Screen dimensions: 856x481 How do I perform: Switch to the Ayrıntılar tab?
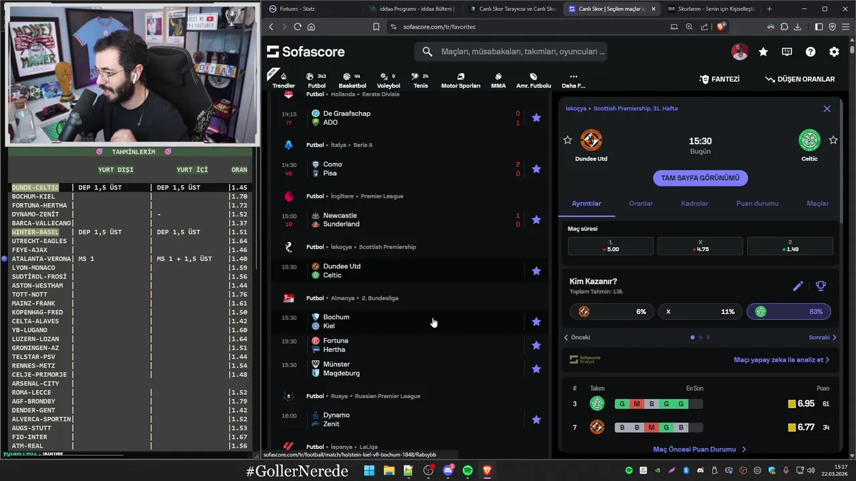click(586, 203)
